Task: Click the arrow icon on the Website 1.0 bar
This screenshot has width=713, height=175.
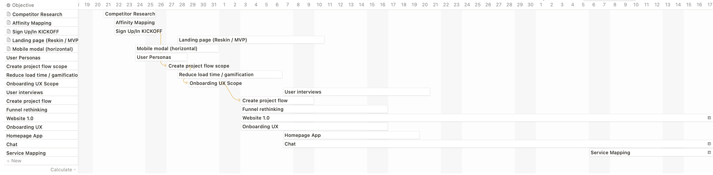Action: pyautogui.click(x=709, y=118)
